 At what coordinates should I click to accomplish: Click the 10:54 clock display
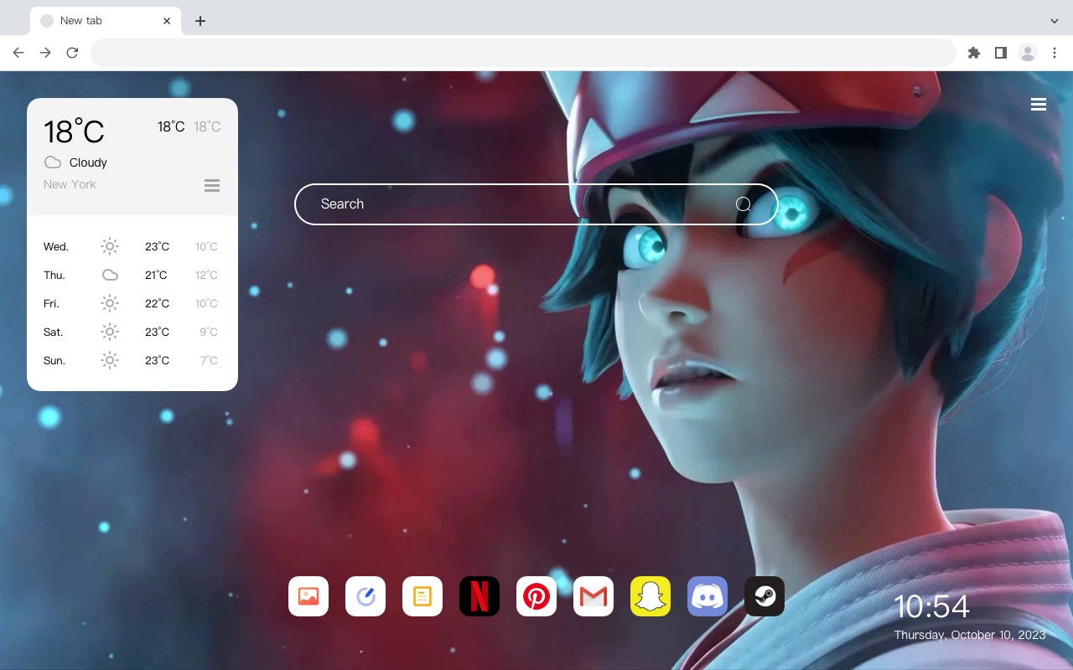coord(931,606)
